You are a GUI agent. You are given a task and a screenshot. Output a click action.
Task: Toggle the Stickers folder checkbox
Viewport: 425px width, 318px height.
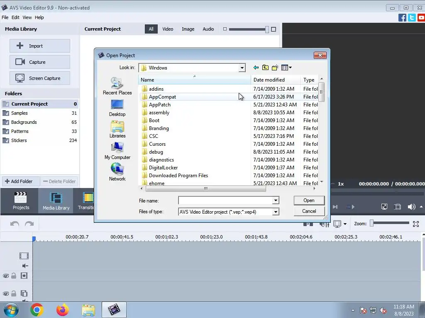(6, 141)
